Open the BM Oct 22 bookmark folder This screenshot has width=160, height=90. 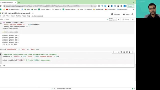57,9
